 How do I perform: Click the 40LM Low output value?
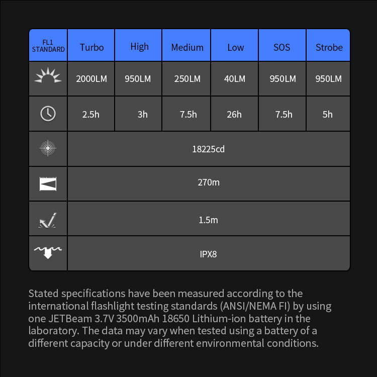pyautogui.click(x=235, y=79)
